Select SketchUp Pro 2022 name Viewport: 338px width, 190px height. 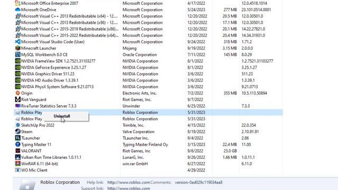point(37,125)
